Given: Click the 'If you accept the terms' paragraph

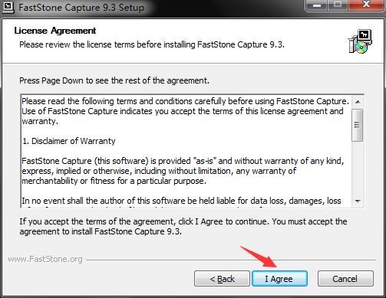Looking at the screenshot, I should [183, 227].
